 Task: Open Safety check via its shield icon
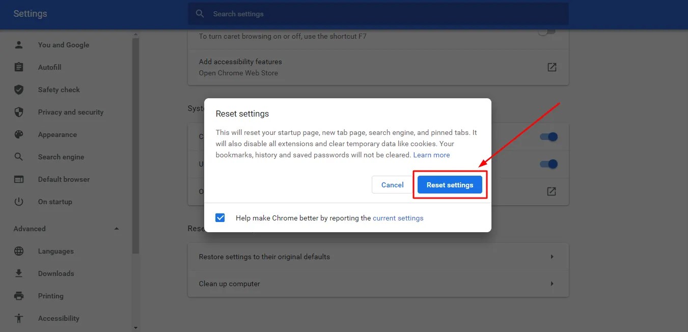click(x=19, y=90)
